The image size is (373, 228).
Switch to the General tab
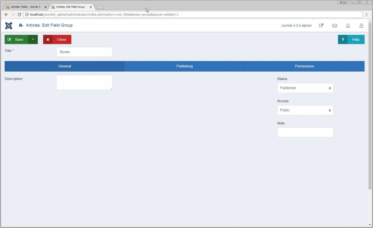(64, 66)
